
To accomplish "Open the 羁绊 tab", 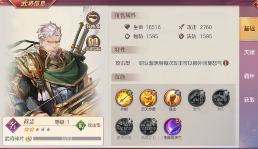I will tap(249, 76).
